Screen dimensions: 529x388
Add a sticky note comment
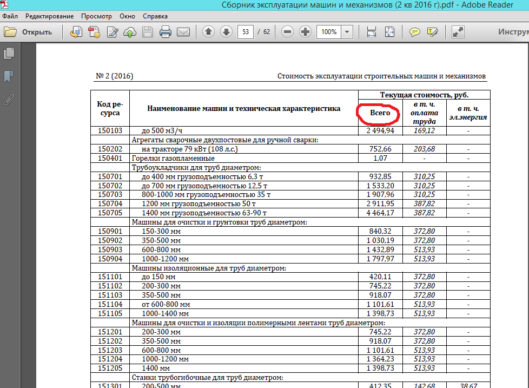pyautogui.click(x=414, y=32)
